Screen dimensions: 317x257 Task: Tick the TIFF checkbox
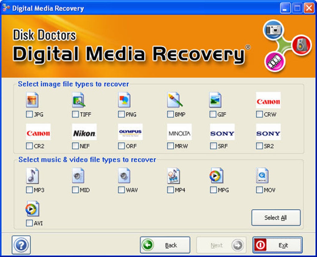click(75, 114)
